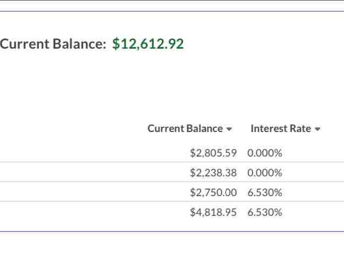Click the sort arrow beside Current Balance header
This screenshot has height=258, width=344.
pyautogui.click(x=229, y=129)
